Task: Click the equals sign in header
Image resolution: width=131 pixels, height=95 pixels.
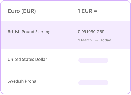Action: [x=96, y=11]
